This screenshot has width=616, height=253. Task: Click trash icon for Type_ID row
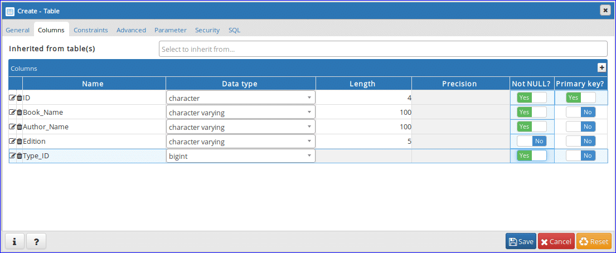tap(20, 156)
